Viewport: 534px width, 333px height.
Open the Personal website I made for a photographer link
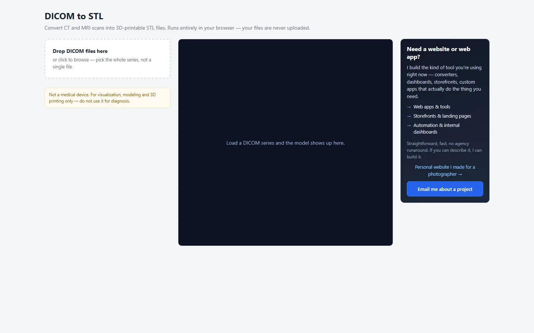(445, 171)
